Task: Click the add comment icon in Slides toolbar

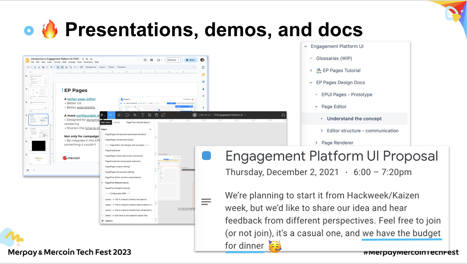Action: [x=82, y=67]
